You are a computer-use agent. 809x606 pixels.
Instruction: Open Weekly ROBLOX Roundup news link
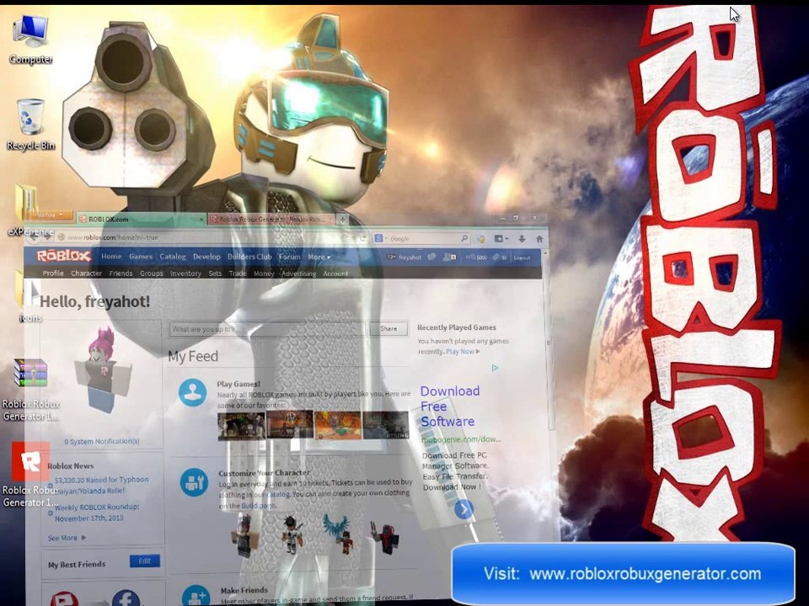(97, 513)
